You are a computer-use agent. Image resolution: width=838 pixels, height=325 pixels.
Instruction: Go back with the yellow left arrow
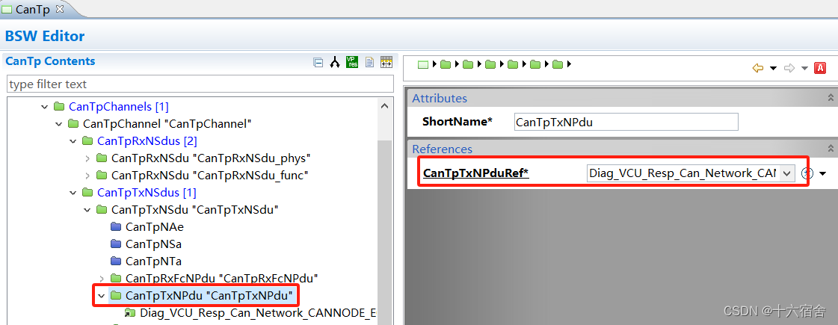(758, 68)
